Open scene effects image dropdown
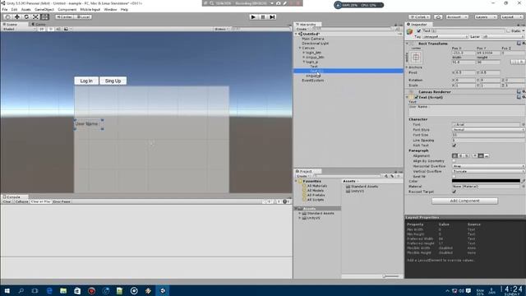 point(67,30)
